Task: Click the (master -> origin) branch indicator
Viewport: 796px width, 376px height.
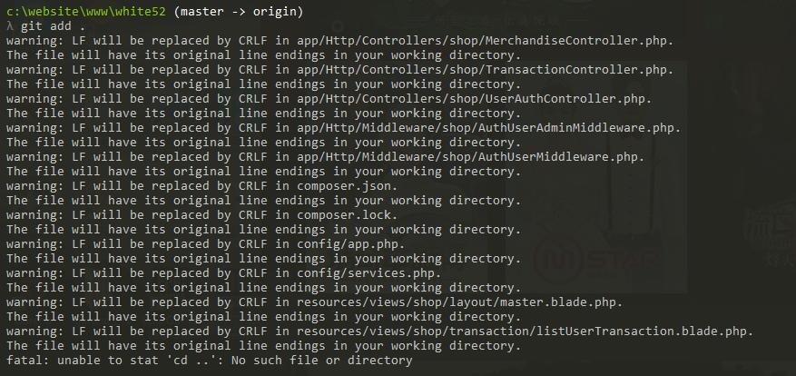Action: coord(239,11)
